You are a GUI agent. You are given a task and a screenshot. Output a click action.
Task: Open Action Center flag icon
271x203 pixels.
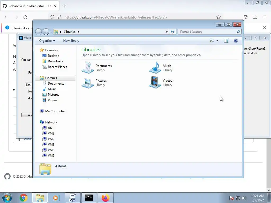point(232,198)
